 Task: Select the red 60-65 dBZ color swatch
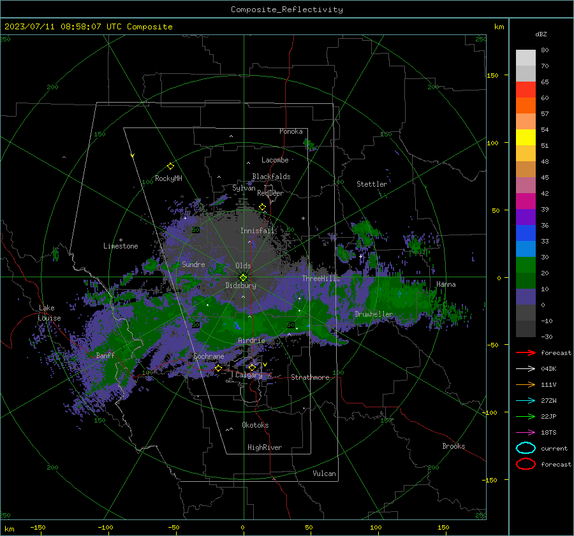tap(526, 90)
